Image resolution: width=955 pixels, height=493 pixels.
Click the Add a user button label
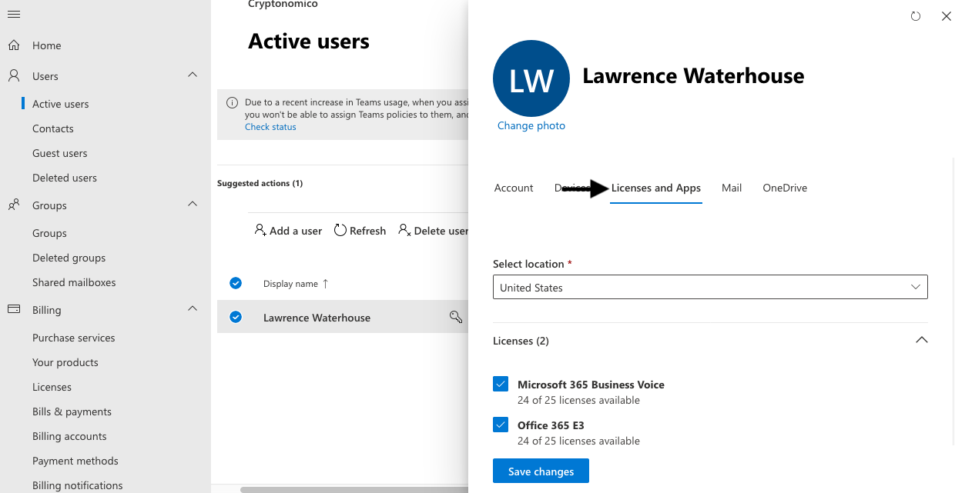point(296,231)
